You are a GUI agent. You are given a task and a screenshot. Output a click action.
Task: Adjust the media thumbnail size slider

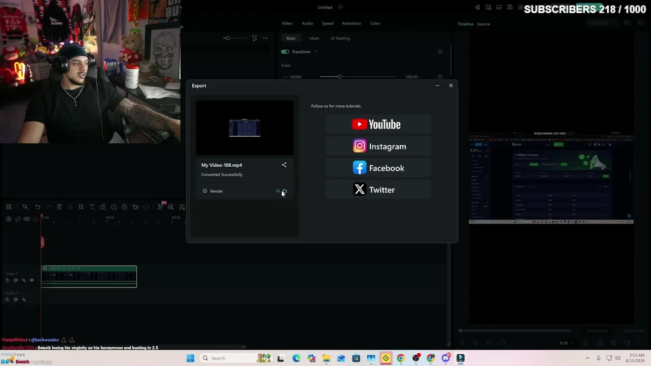coord(227,38)
